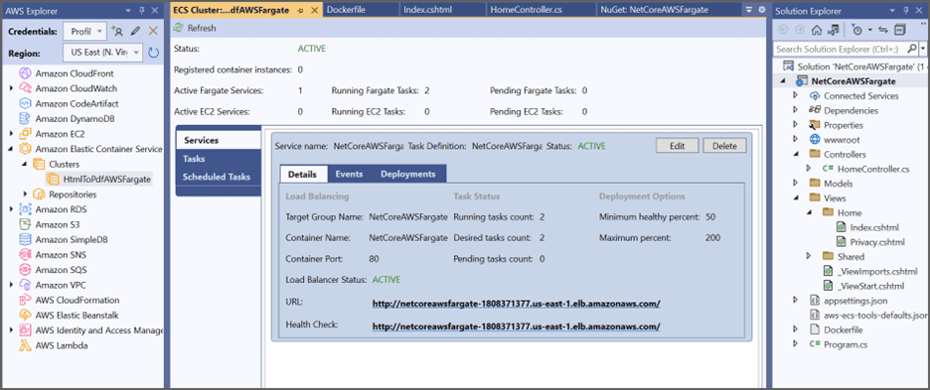Expand AWS Identity and Access Management node
The image size is (930, 390).
(x=12, y=330)
